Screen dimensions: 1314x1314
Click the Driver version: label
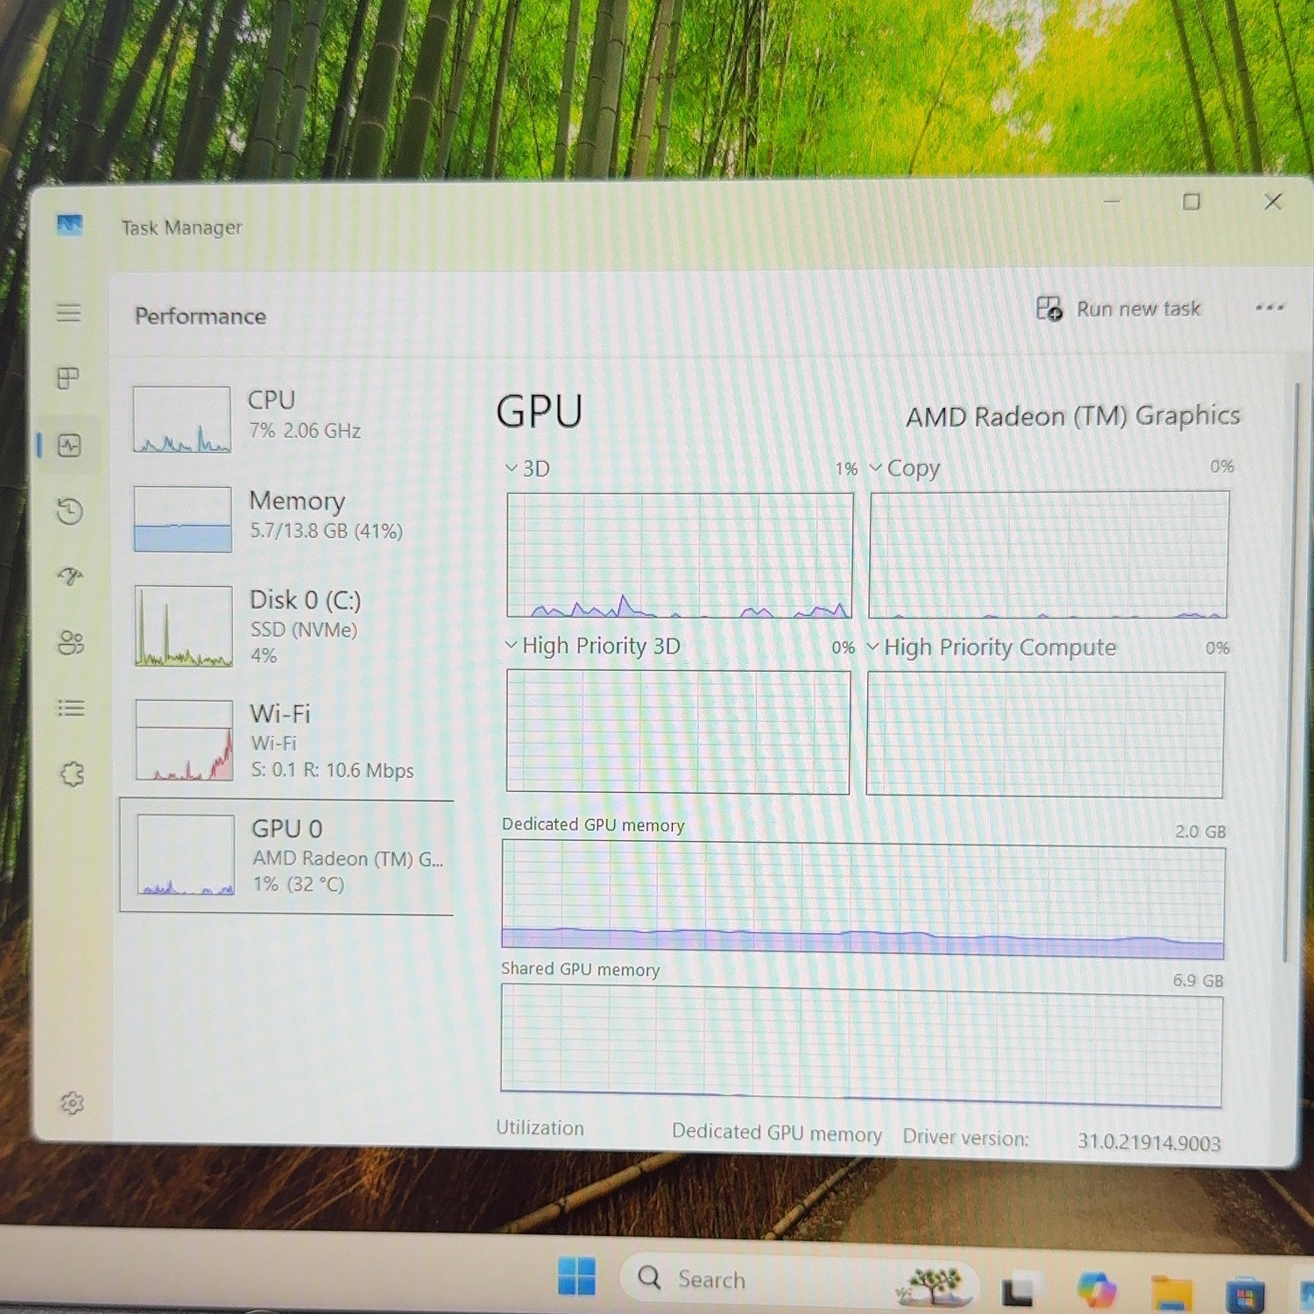(x=966, y=1137)
